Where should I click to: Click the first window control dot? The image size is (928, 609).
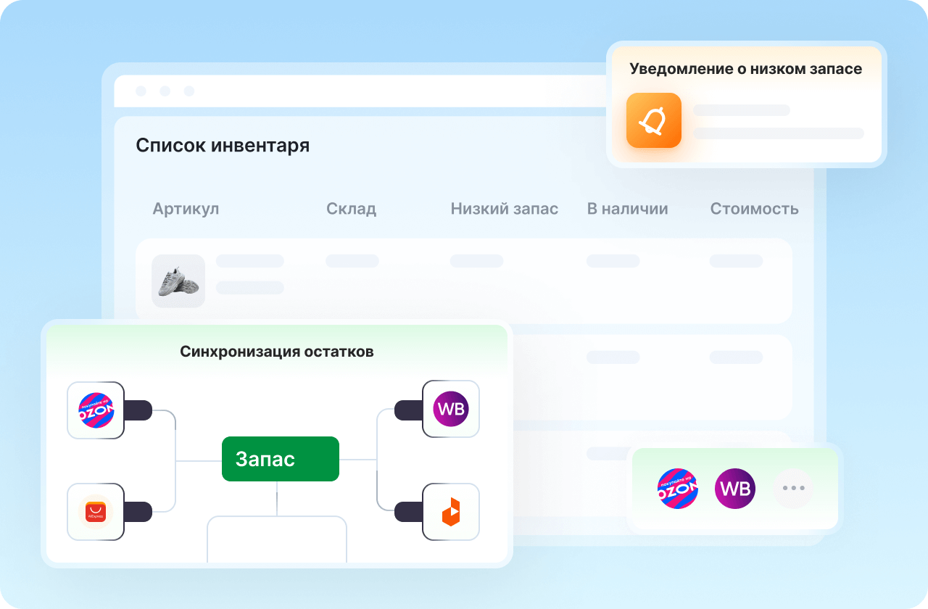(141, 91)
